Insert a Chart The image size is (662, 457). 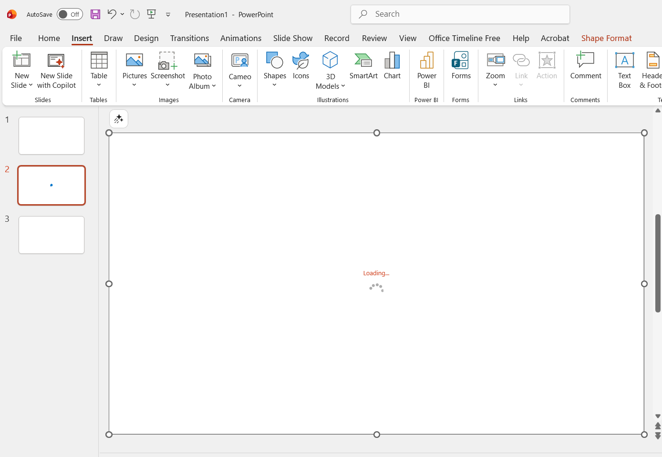pyautogui.click(x=392, y=66)
